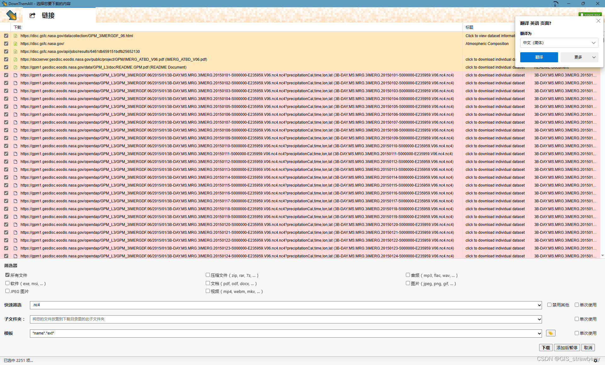Click file icon of 20150101 nc4 row
The image size is (605, 365).
click(15, 75)
